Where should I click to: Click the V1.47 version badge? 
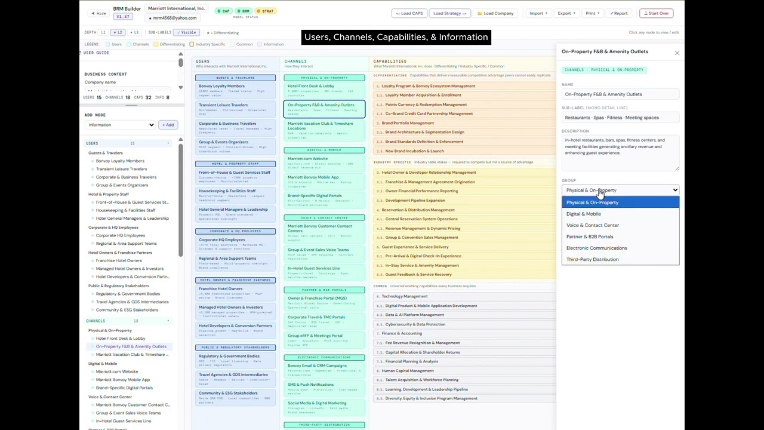122,17
